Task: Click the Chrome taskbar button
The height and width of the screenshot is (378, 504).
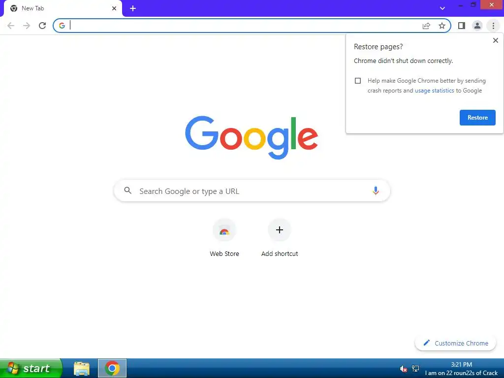Action: pyautogui.click(x=112, y=368)
